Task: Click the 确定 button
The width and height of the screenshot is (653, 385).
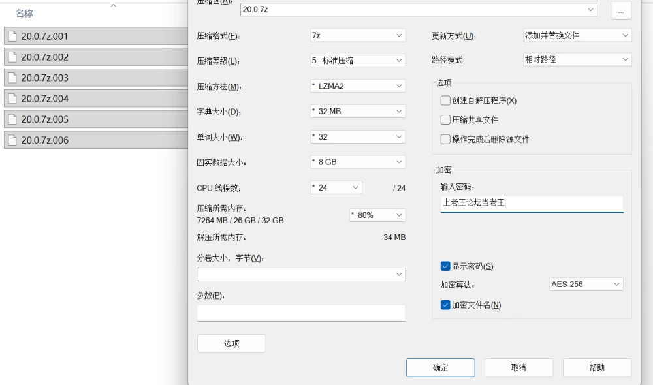Action: 441,367
